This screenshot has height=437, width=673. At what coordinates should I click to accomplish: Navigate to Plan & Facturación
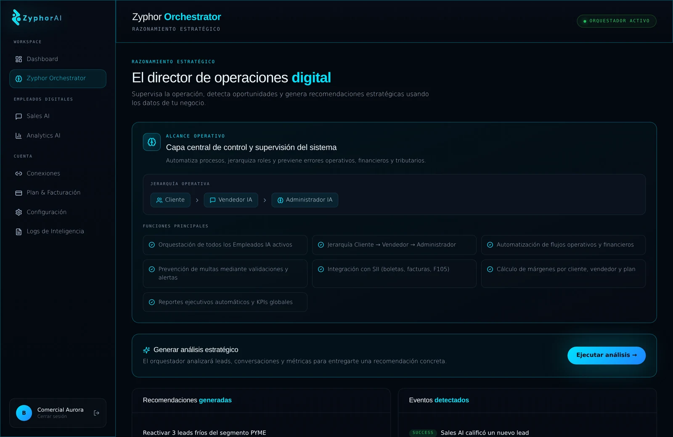[x=58, y=193]
